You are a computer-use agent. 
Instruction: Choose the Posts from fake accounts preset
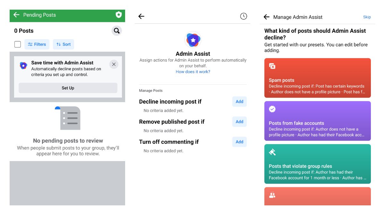click(318, 121)
